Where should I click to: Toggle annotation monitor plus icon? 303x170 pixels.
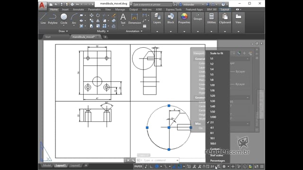tap(233, 166)
